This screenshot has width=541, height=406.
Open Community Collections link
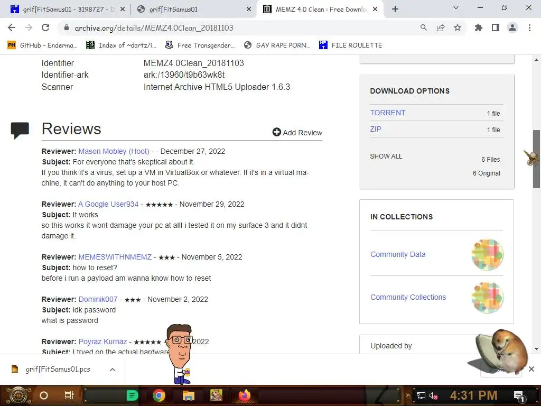pos(408,297)
